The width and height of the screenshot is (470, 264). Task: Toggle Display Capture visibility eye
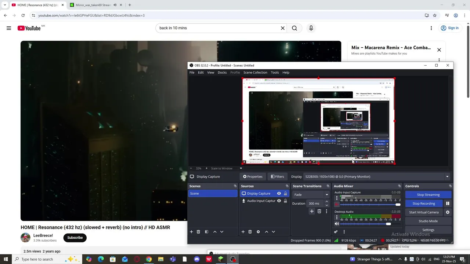coord(279,194)
